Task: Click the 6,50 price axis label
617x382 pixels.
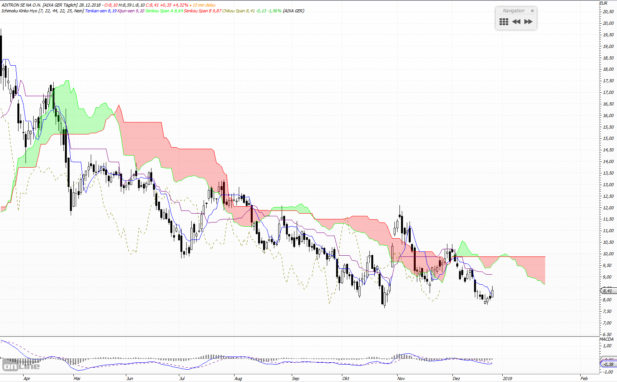Action: [607, 334]
